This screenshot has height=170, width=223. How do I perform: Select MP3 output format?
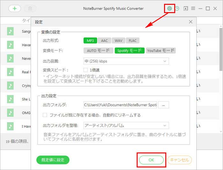(90, 41)
